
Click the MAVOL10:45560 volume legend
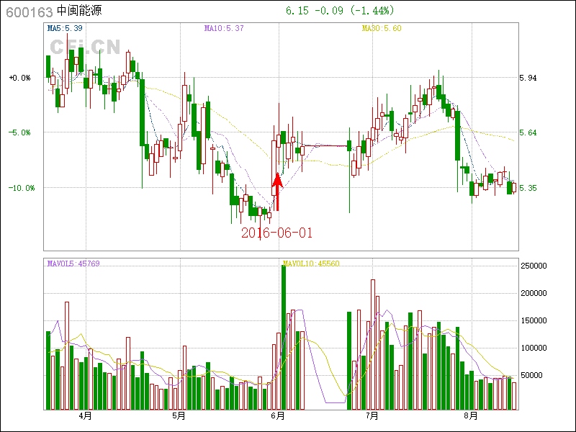(x=311, y=264)
